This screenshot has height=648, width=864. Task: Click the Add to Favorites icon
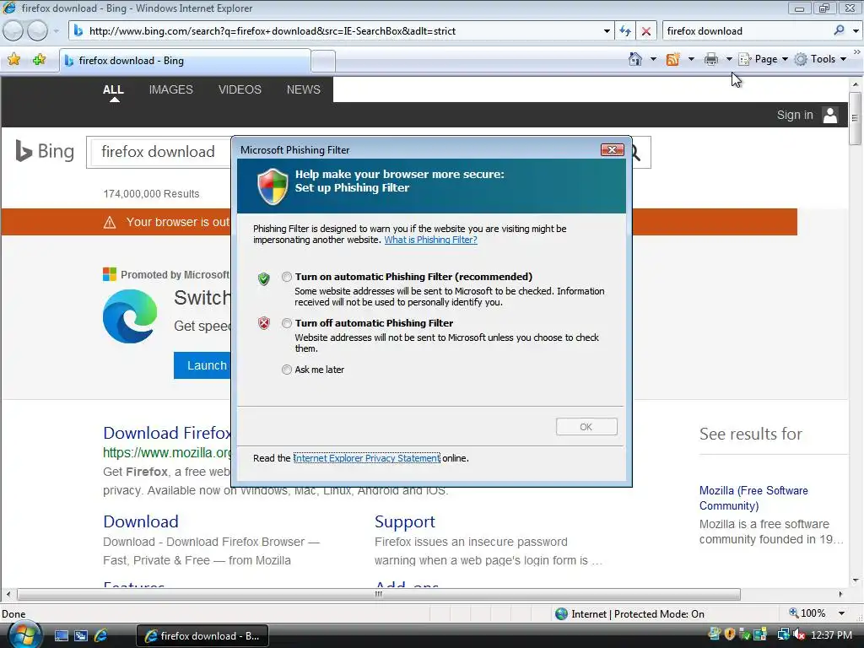coord(39,60)
